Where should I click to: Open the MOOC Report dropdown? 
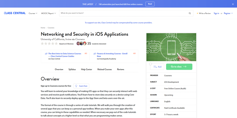(49, 13)
